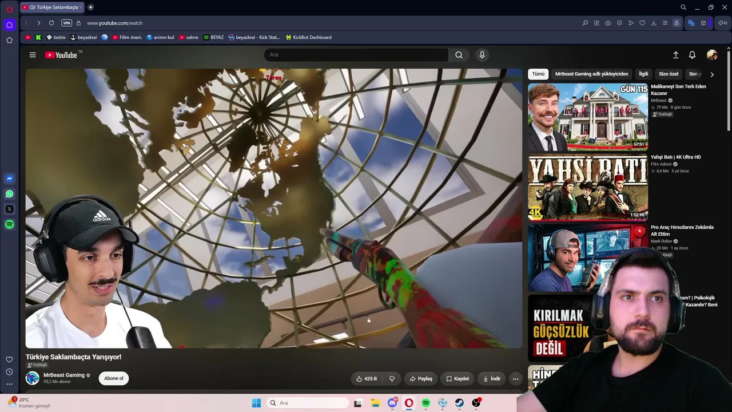Open Pro Araç Hırsızlarını Zekâmla Alt Ettim
732x412 pixels.
click(x=682, y=230)
